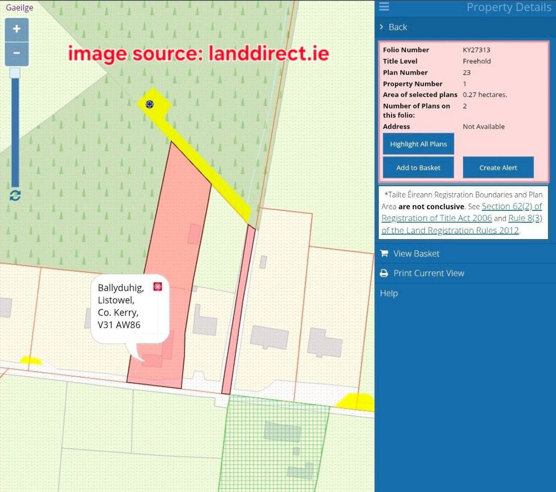Click the crosshair marker on the yellow strip
This screenshot has height=492, width=556.
click(150, 104)
